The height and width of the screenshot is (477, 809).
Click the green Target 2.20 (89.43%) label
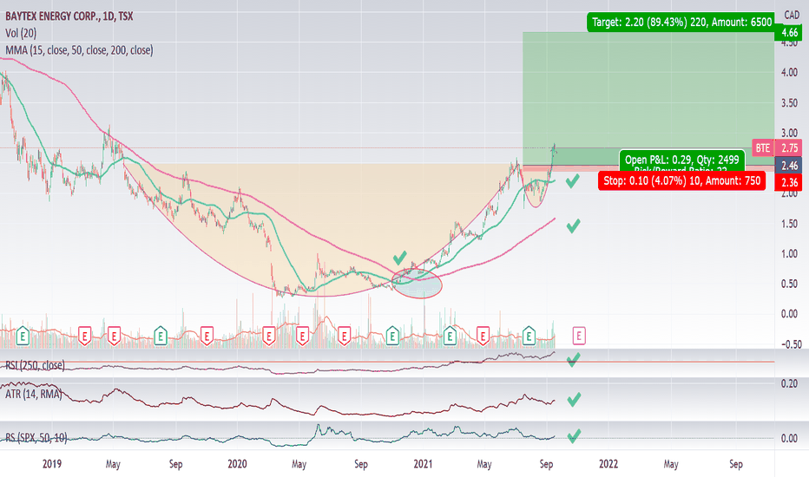pos(681,23)
